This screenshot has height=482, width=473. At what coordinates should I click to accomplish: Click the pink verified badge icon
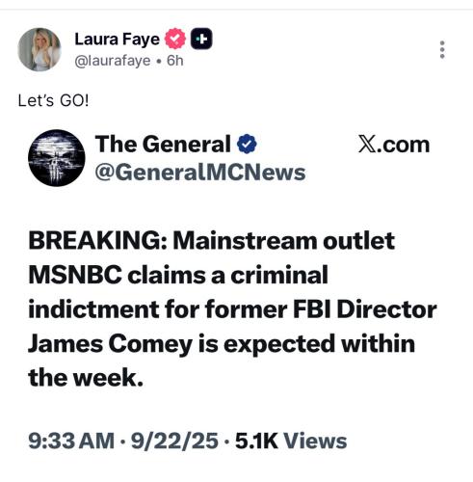(175, 39)
